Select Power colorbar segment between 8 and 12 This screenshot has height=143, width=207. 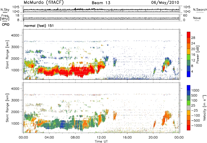tap(189, 63)
